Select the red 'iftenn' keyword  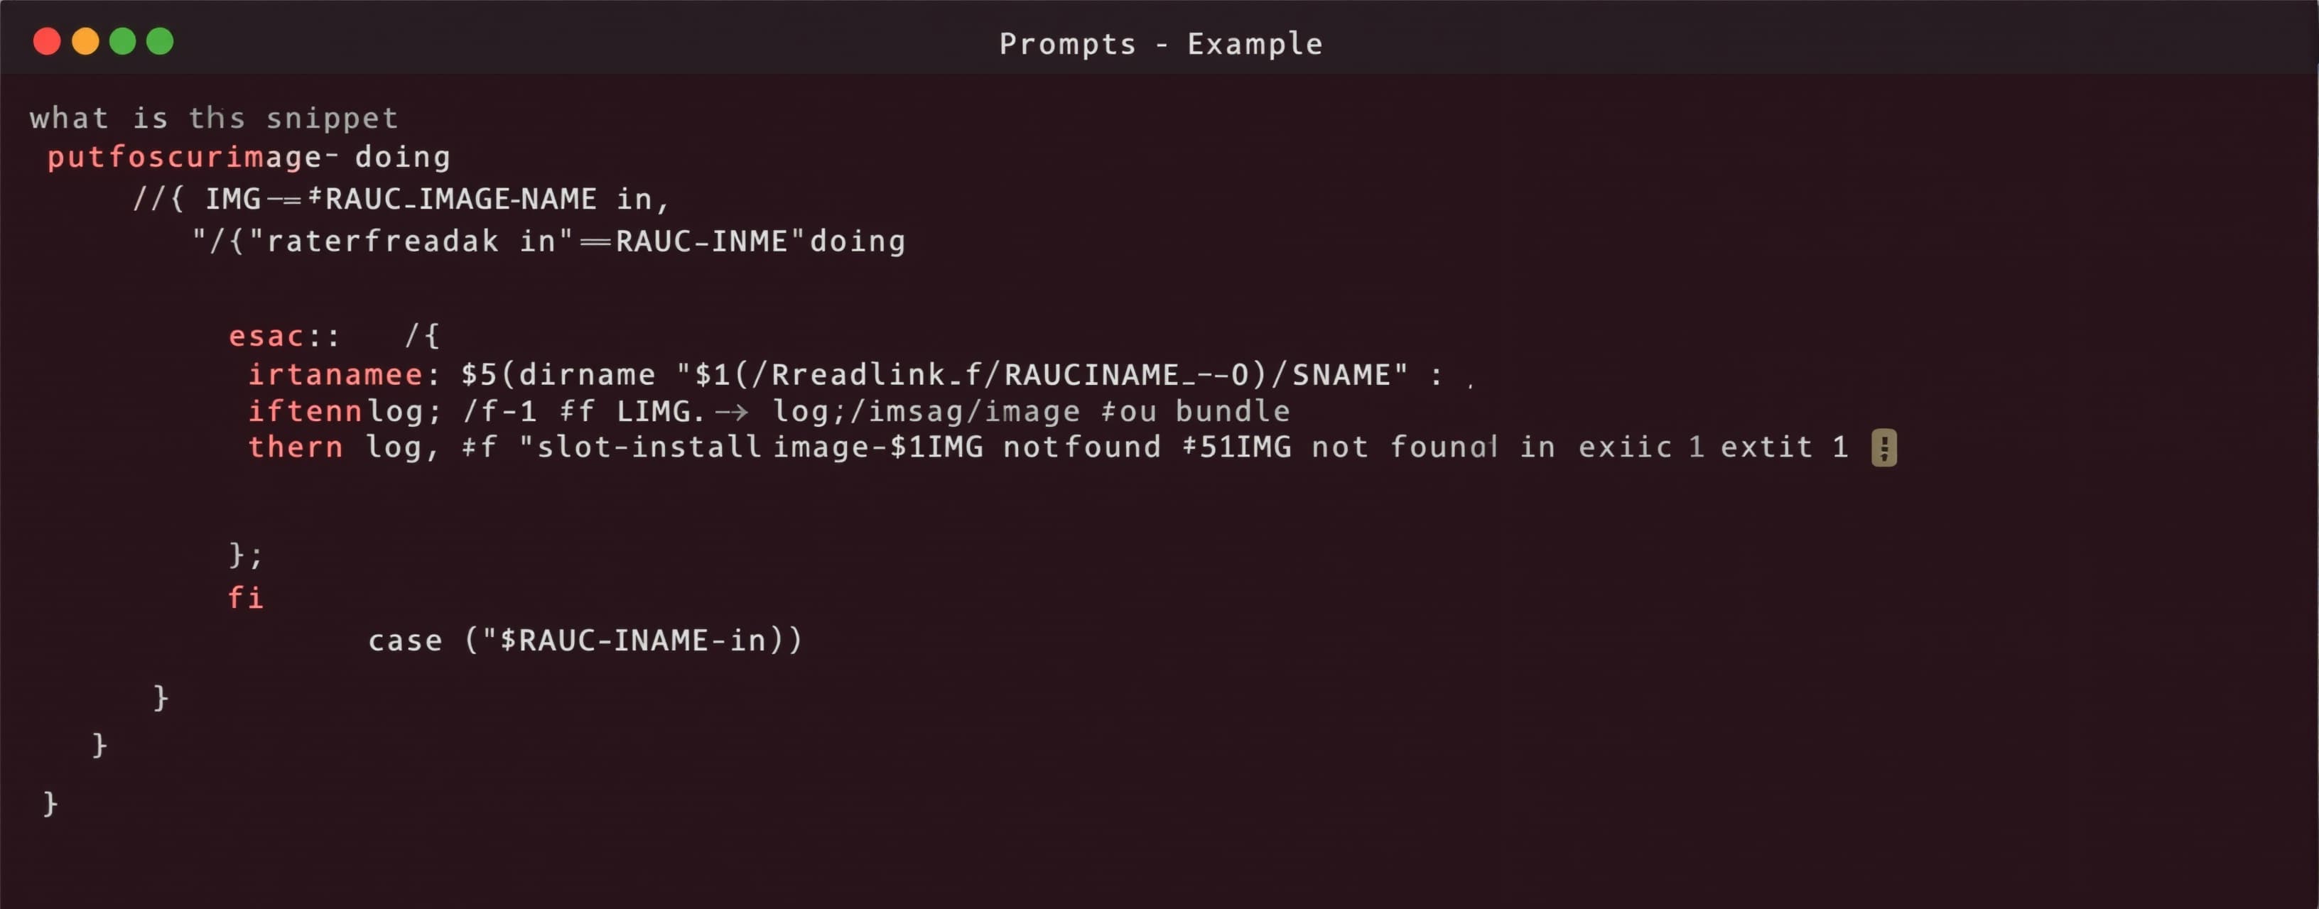(x=306, y=411)
